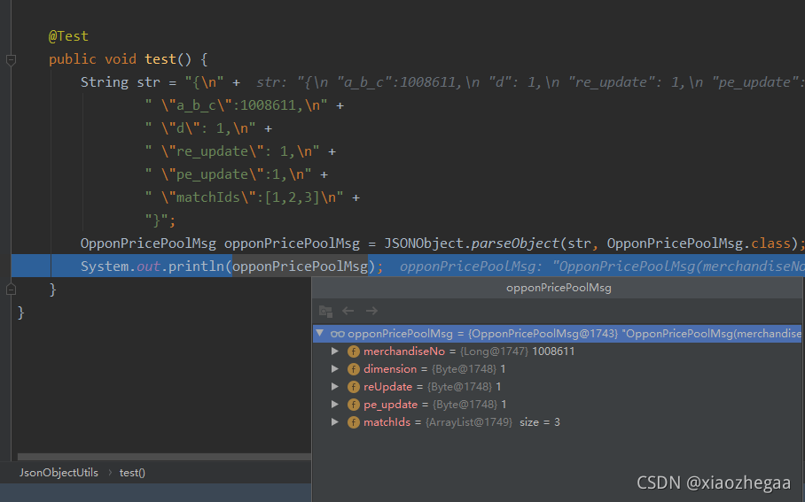Click the "matchIds":[1,2,3] string line
This screenshot has height=502, width=805.
tap(252, 197)
